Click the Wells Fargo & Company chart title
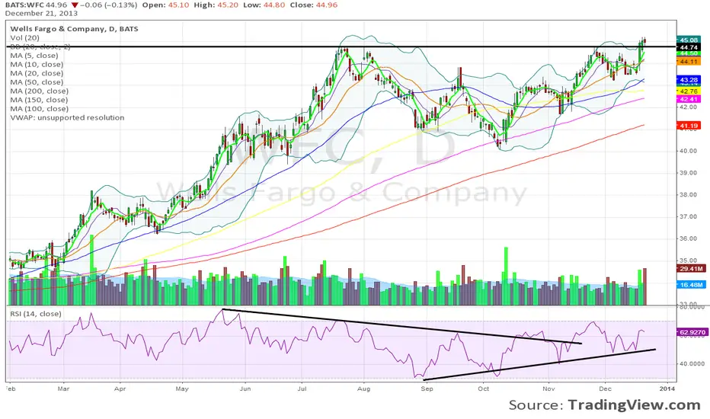The image size is (710, 419). click(74, 28)
